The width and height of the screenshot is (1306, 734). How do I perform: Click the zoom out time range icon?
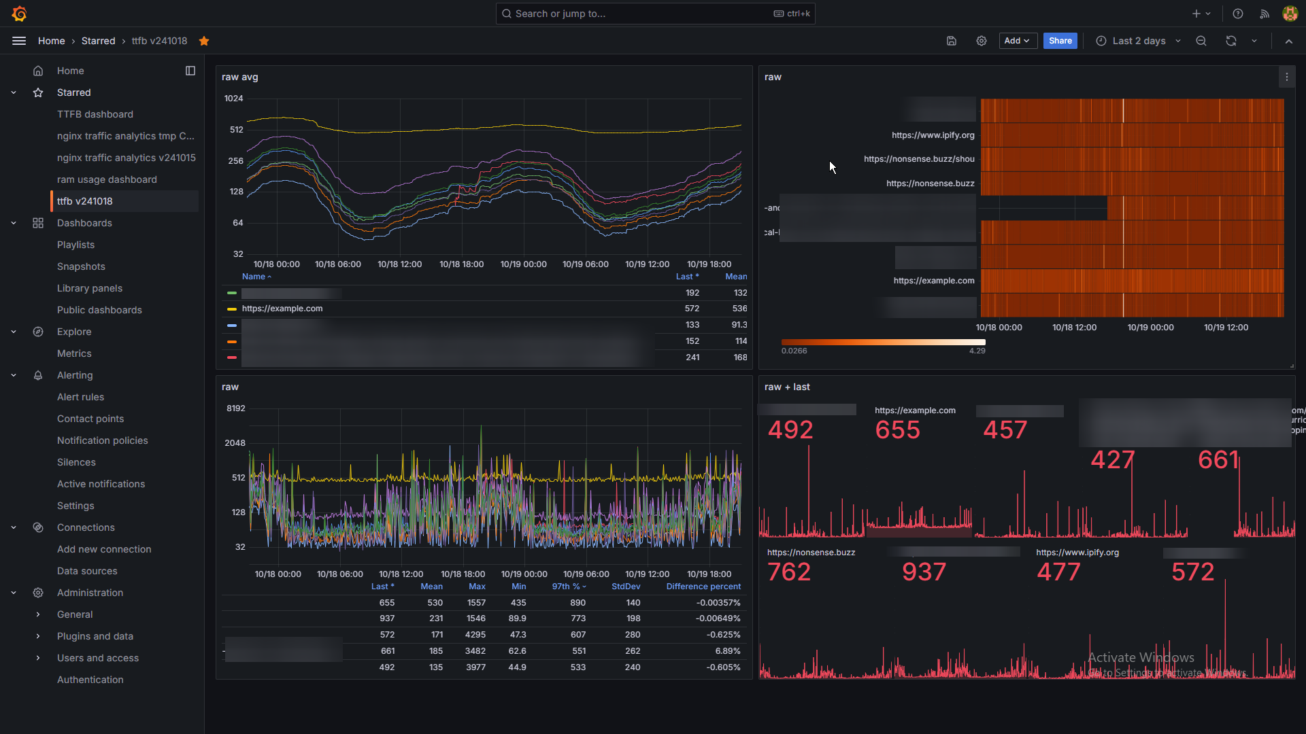(x=1201, y=41)
